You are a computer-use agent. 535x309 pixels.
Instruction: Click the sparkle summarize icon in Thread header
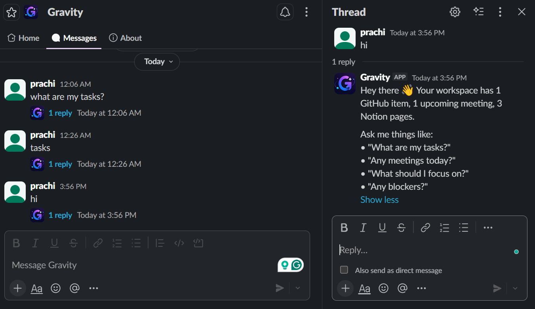pos(478,12)
